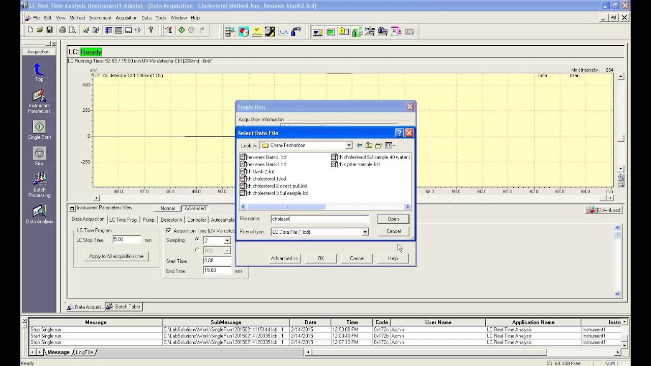Click the New file toolbar icon
This screenshot has height=366, width=651.
point(30,30)
